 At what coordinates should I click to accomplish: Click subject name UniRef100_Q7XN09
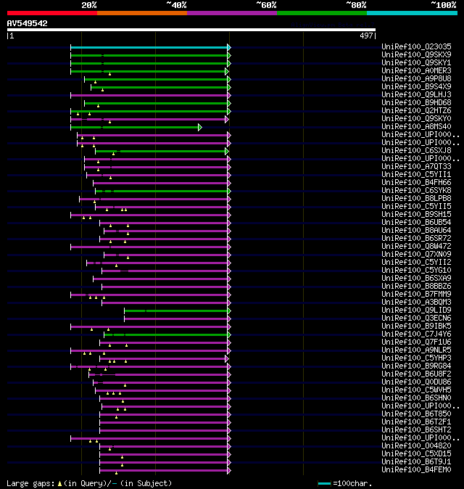point(416,255)
